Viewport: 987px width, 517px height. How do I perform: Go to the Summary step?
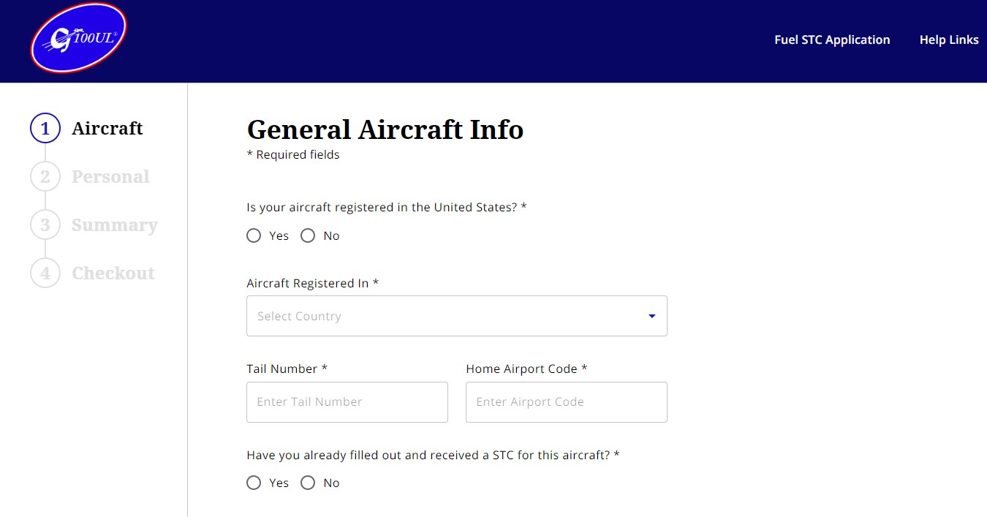pos(115,225)
